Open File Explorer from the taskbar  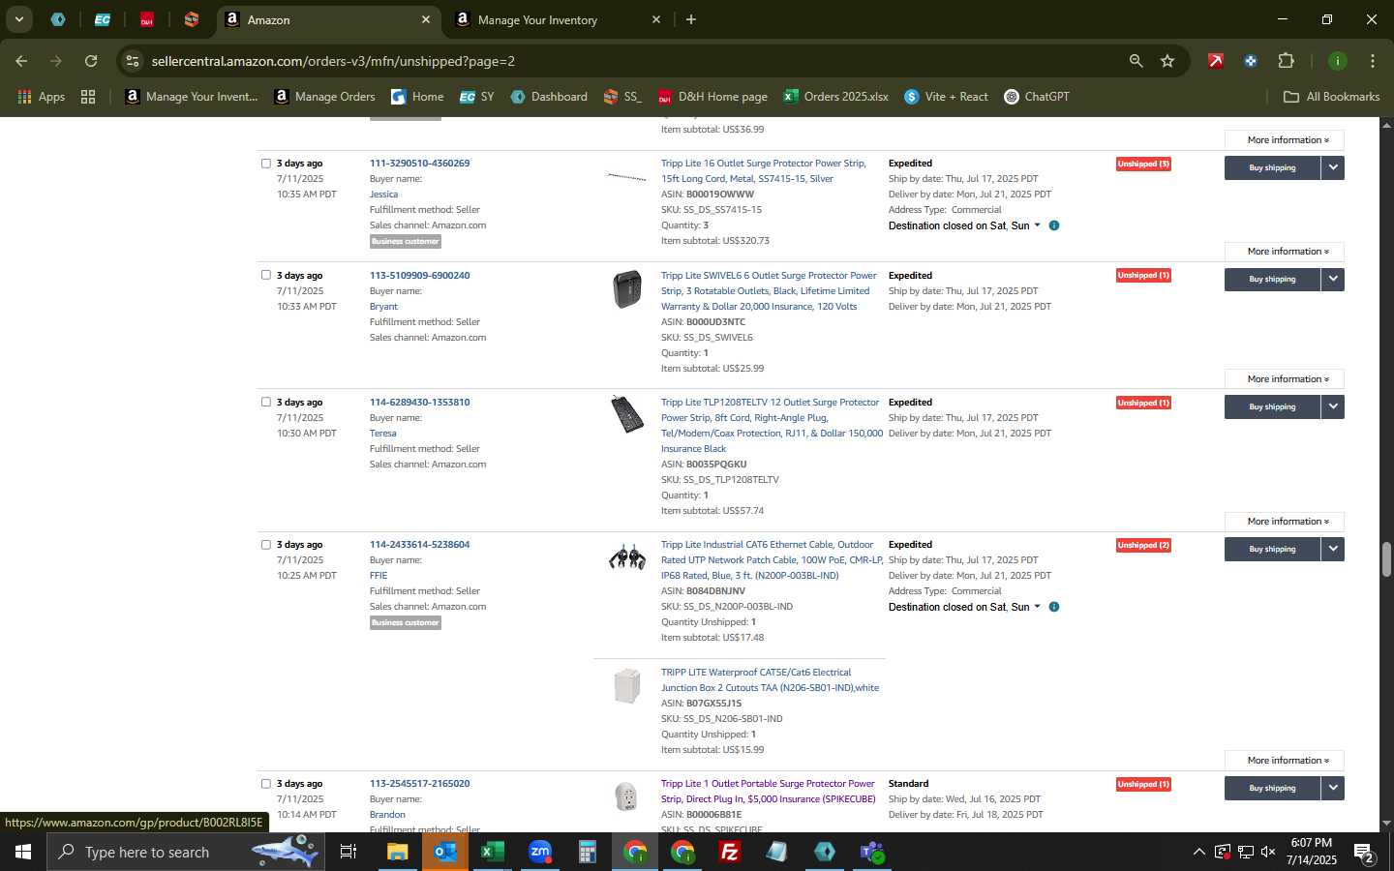tap(397, 852)
